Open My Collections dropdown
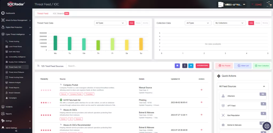Image resolution: width=273 pixels, height=133 pixels. [x=230, y=23]
